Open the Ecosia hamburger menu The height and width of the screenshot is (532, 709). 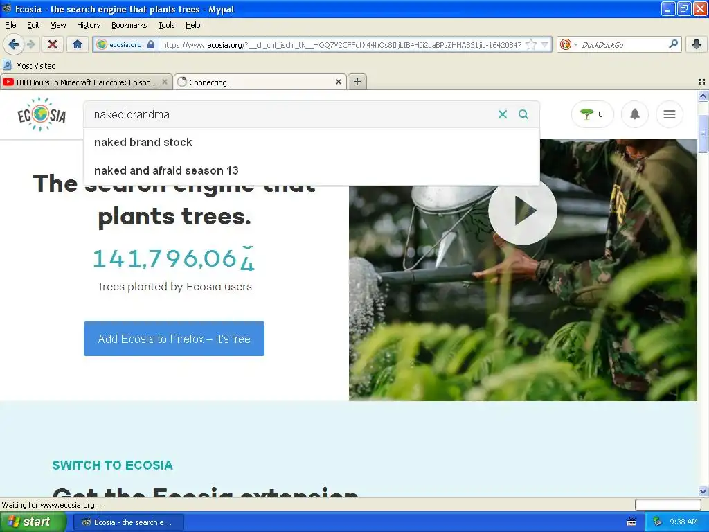(x=670, y=114)
